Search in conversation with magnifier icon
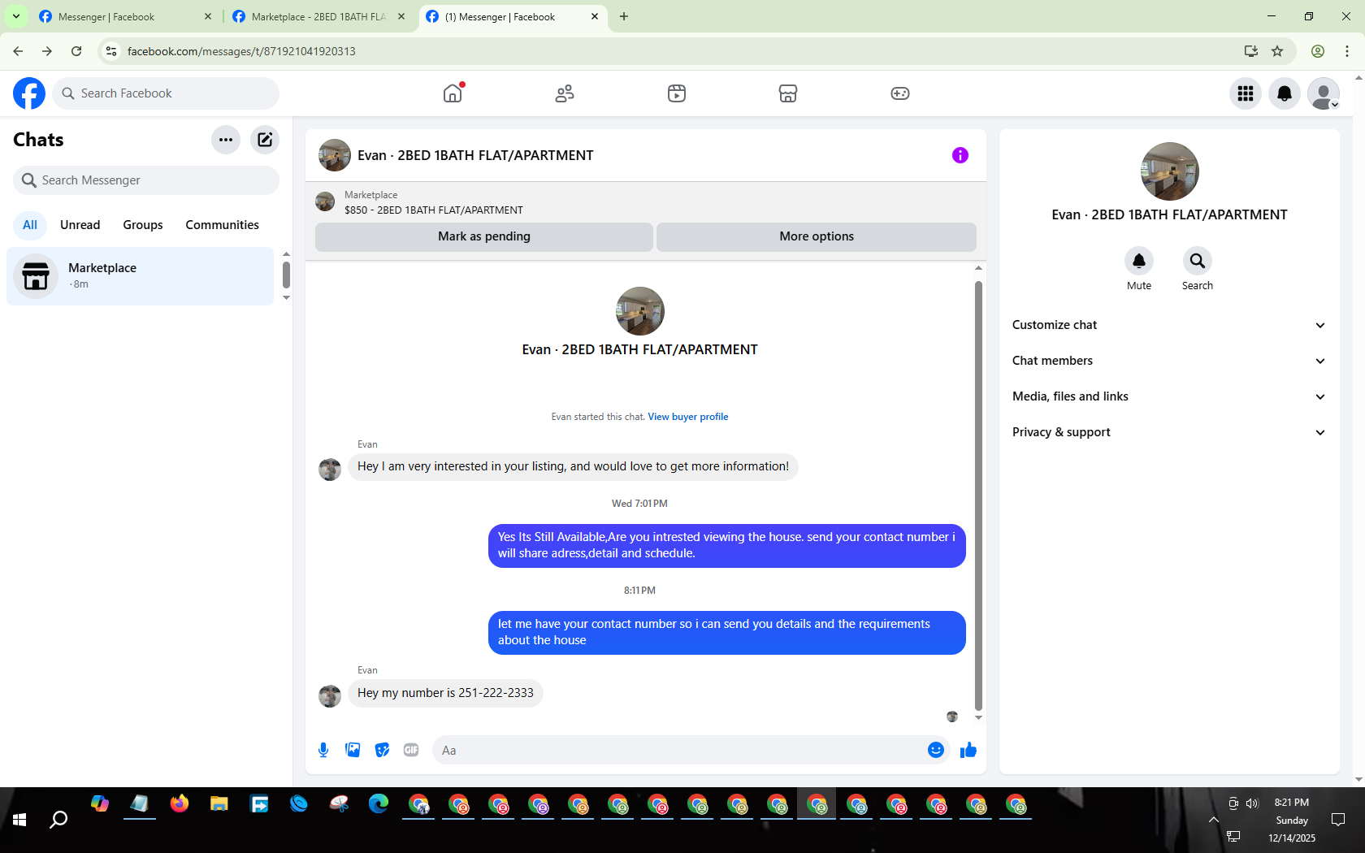This screenshot has height=853, width=1365. pos(1198,261)
